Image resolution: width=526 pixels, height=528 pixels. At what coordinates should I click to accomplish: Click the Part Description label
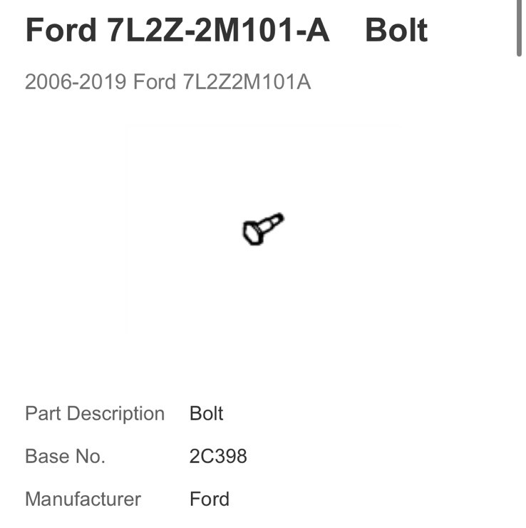coord(95,414)
